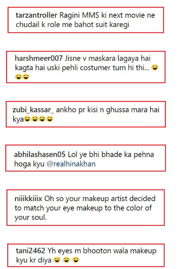Open tarzantroller's profile from username
This screenshot has width=184, height=269.
36,15
